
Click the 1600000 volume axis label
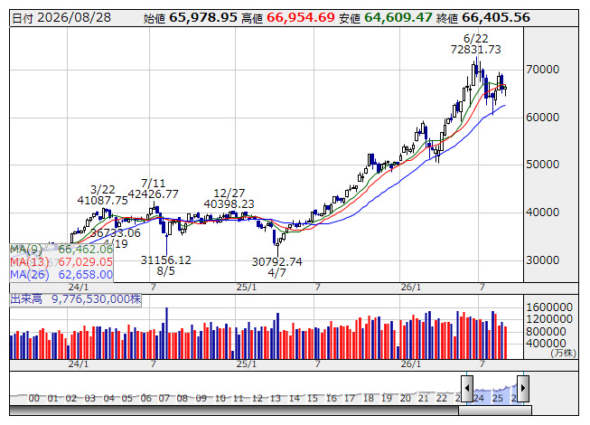click(x=549, y=307)
